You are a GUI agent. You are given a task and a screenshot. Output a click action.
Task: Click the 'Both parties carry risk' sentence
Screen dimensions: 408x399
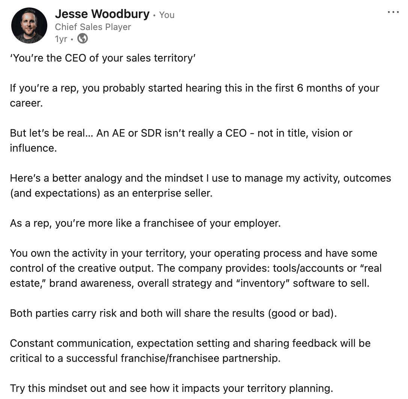173,313
